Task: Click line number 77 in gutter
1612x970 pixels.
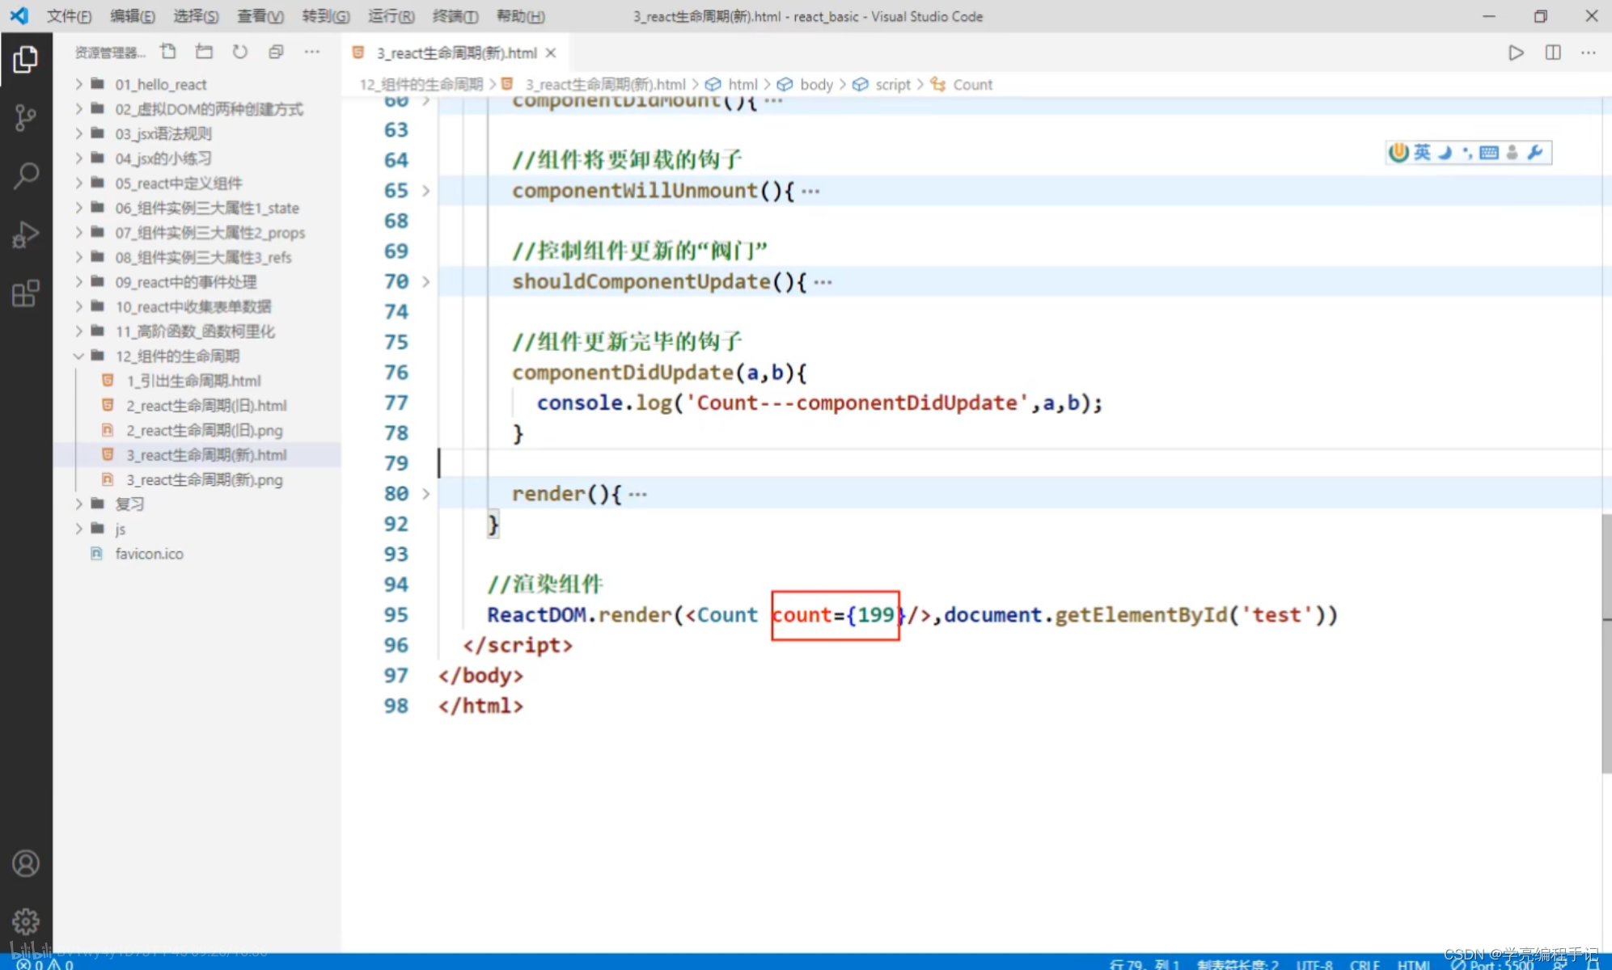Action: pos(396,403)
